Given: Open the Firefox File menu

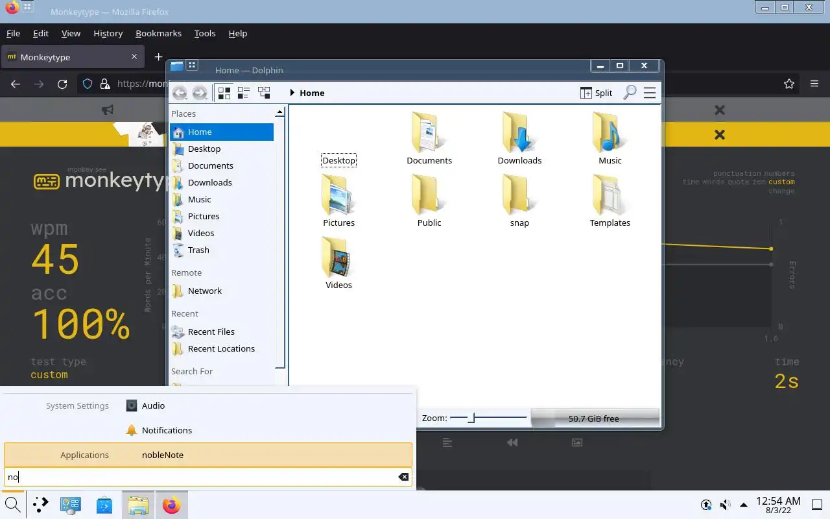Looking at the screenshot, I should point(13,33).
